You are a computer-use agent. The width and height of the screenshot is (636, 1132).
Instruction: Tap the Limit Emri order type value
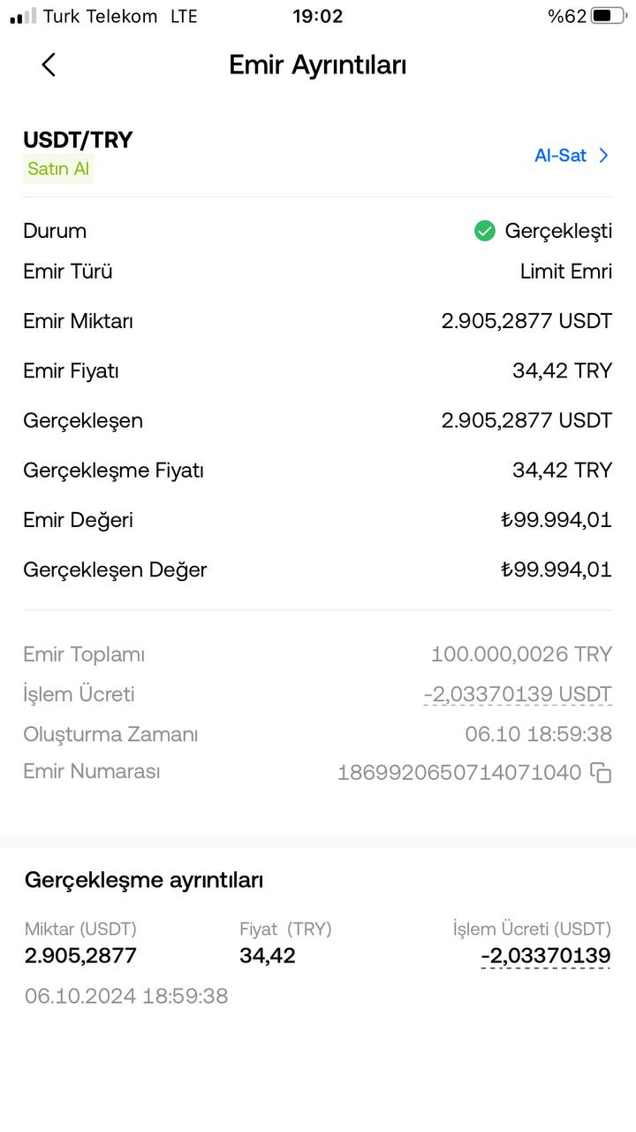tap(566, 272)
